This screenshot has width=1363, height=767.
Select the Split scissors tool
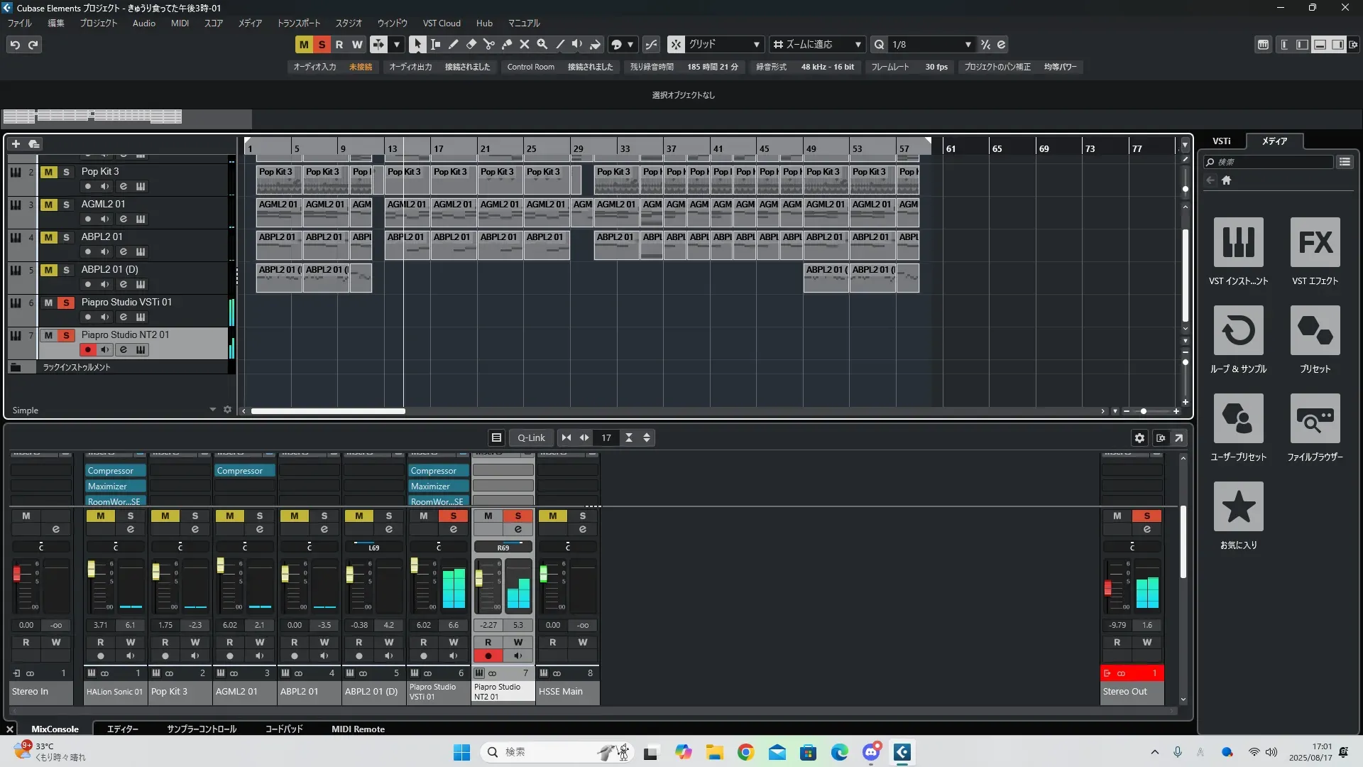(489, 44)
